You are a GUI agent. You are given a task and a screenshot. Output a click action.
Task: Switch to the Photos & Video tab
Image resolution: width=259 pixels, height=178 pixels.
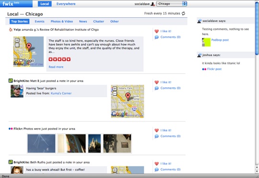click(x=62, y=21)
